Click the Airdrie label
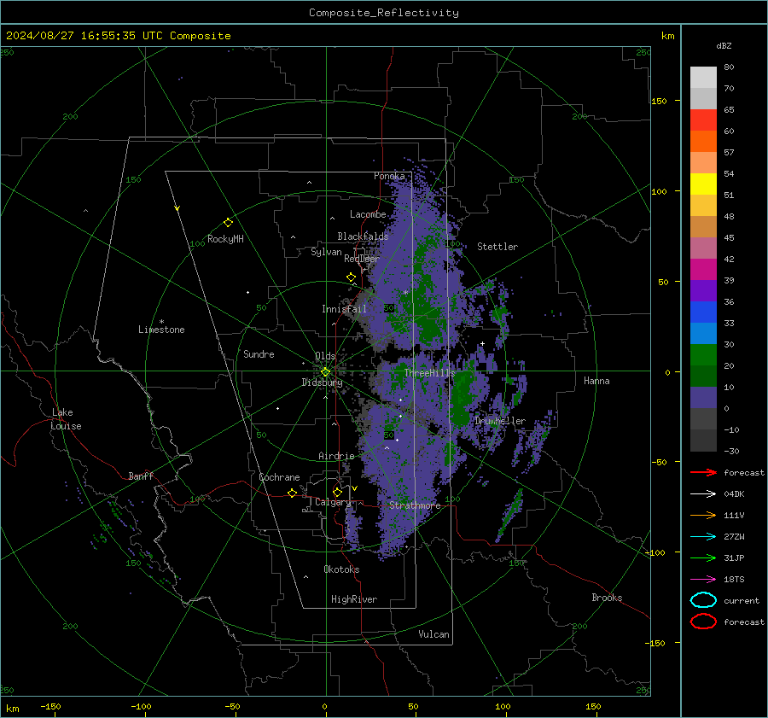This screenshot has height=718, width=768. (336, 456)
